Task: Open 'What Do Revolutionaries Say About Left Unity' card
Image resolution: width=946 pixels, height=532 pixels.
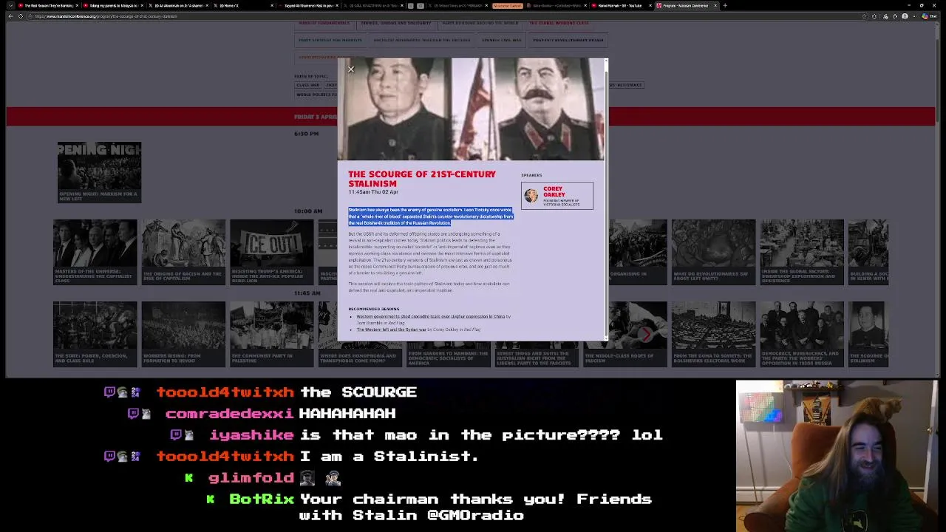Action: [713, 252]
